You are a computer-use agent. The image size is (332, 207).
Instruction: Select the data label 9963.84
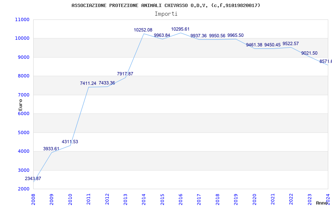coord(162,35)
